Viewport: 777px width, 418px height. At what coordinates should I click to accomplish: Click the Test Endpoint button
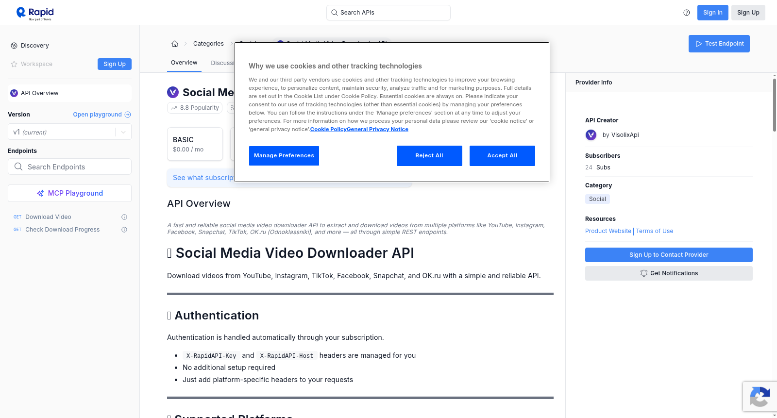(719, 44)
